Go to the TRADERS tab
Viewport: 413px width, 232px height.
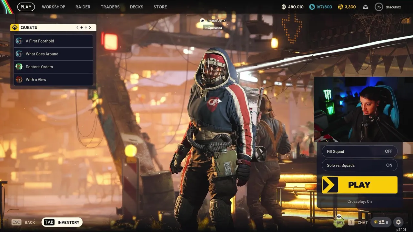[110, 7]
